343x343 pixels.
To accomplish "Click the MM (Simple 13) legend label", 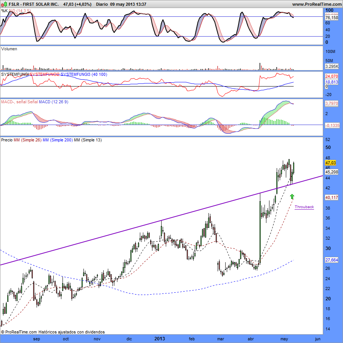I will pyautogui.click(x=88, y=140).
